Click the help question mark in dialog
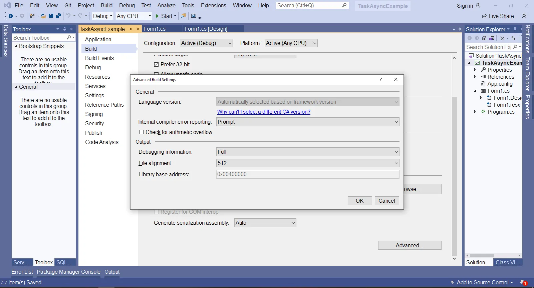534x288 pixels. pyautogui.click(x=380, y=79)
